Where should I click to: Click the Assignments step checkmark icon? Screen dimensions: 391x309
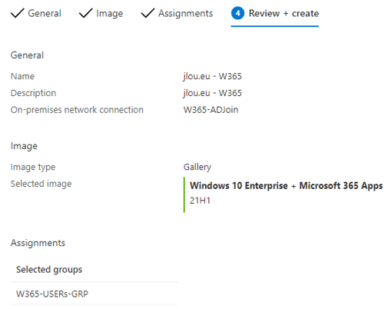147,13
